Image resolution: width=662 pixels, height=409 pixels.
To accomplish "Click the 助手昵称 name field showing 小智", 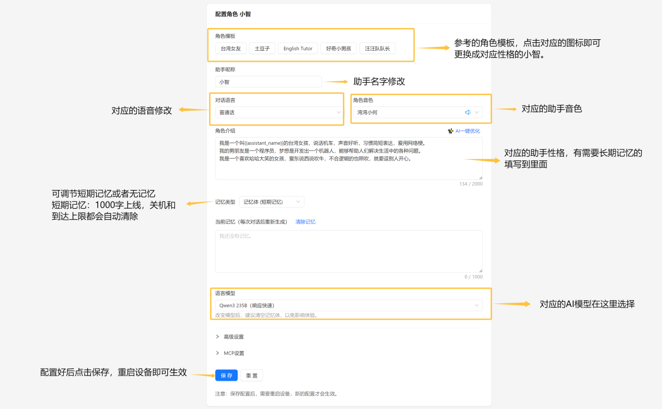I will pyautogui.click(x=268, y=82).
